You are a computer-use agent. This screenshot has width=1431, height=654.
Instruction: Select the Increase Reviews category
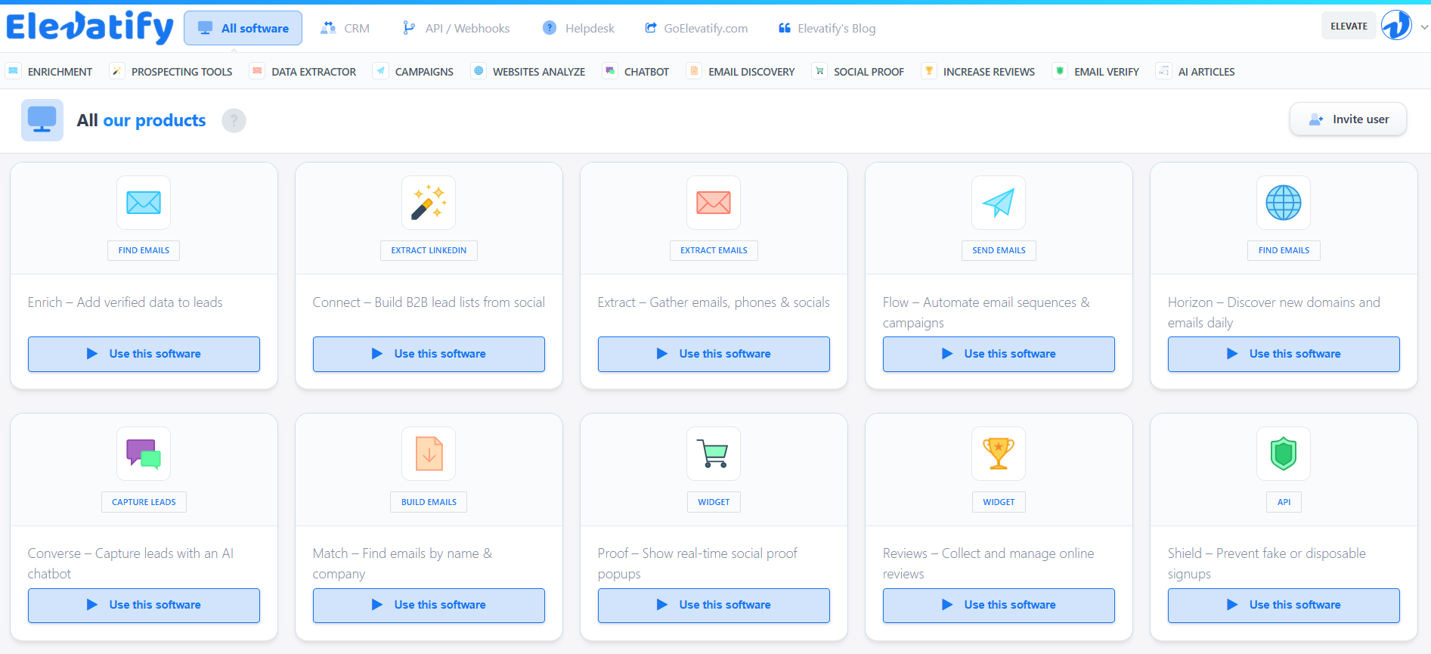coord(978,72)
